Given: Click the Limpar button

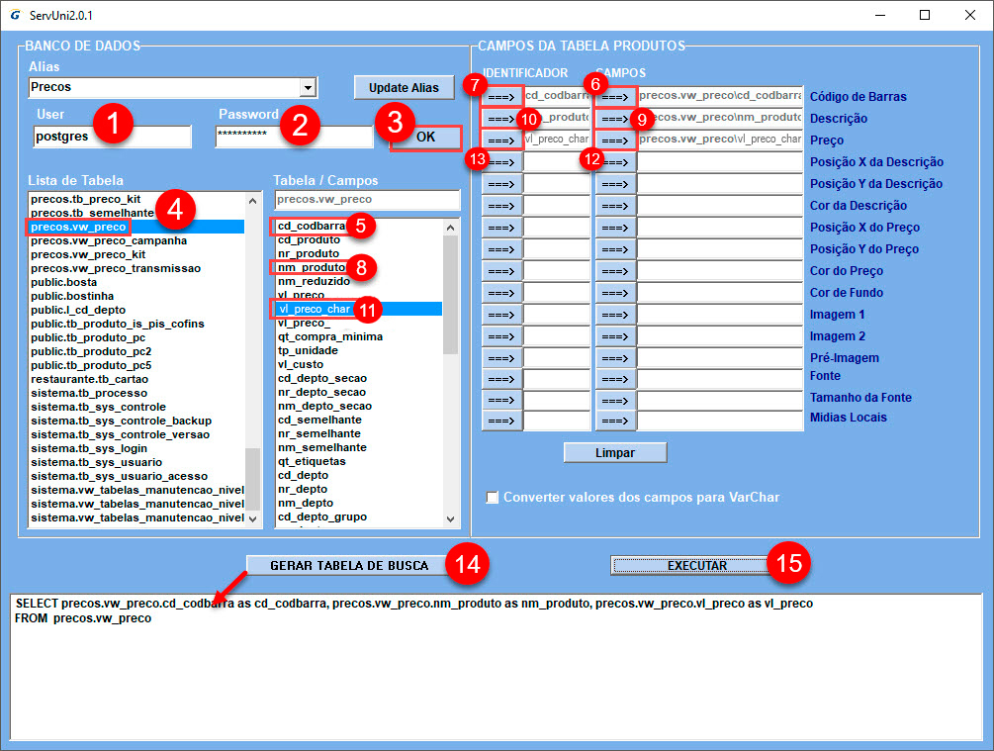Looking at the screenshot, I should 615,453.
